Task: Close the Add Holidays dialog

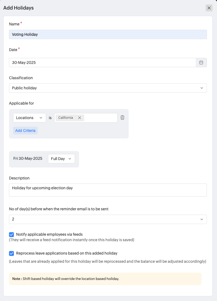Action: 209,8
